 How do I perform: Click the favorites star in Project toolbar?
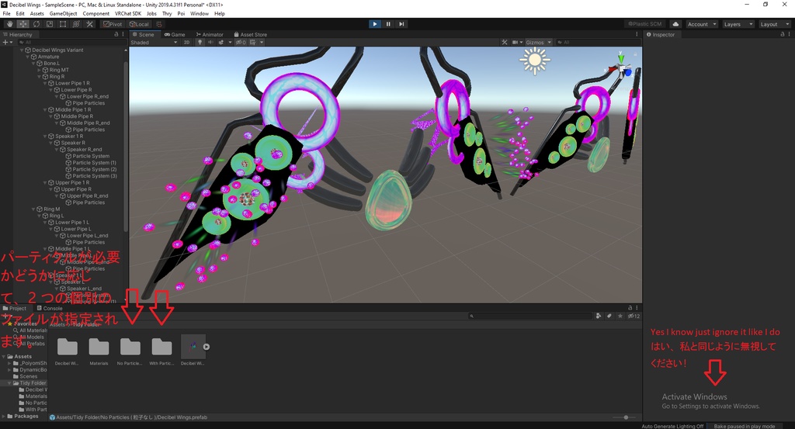pos(620,316)
